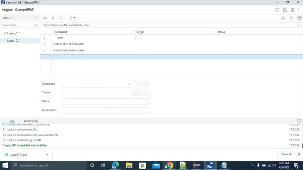Click taskbar search box

[x=49, y=165]
